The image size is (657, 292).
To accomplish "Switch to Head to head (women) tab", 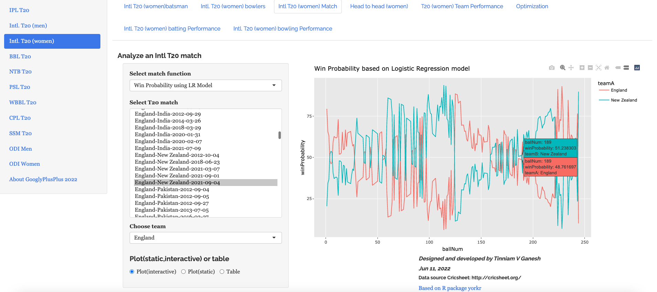I will (379, 7).
